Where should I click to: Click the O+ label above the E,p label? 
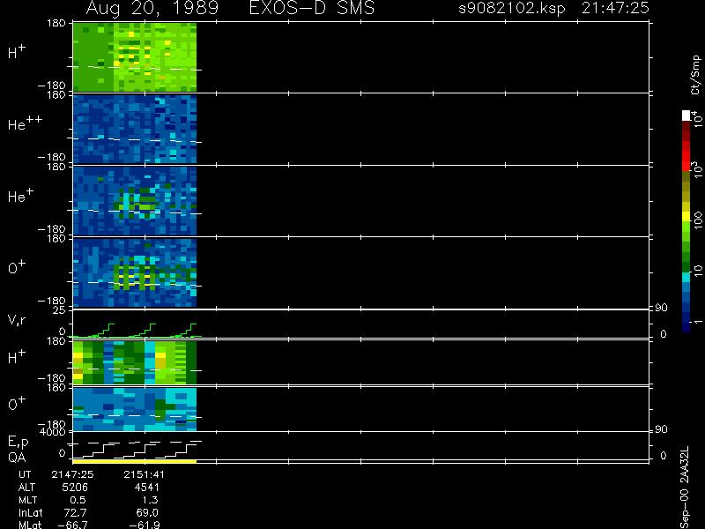(x=17, y=404)
